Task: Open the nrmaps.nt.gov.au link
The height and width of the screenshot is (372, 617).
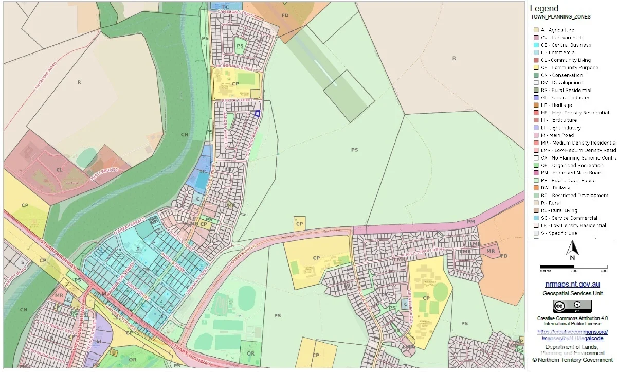Action: 572,284
